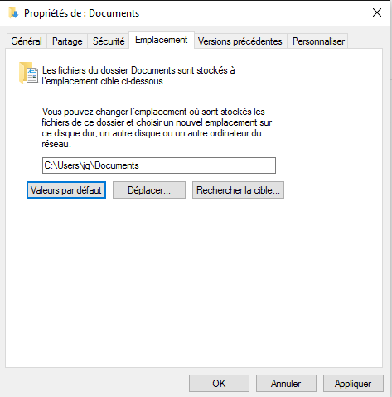
Task: Select the Emplacement tab
Action: pyautogui.click(x=162, y=41)
